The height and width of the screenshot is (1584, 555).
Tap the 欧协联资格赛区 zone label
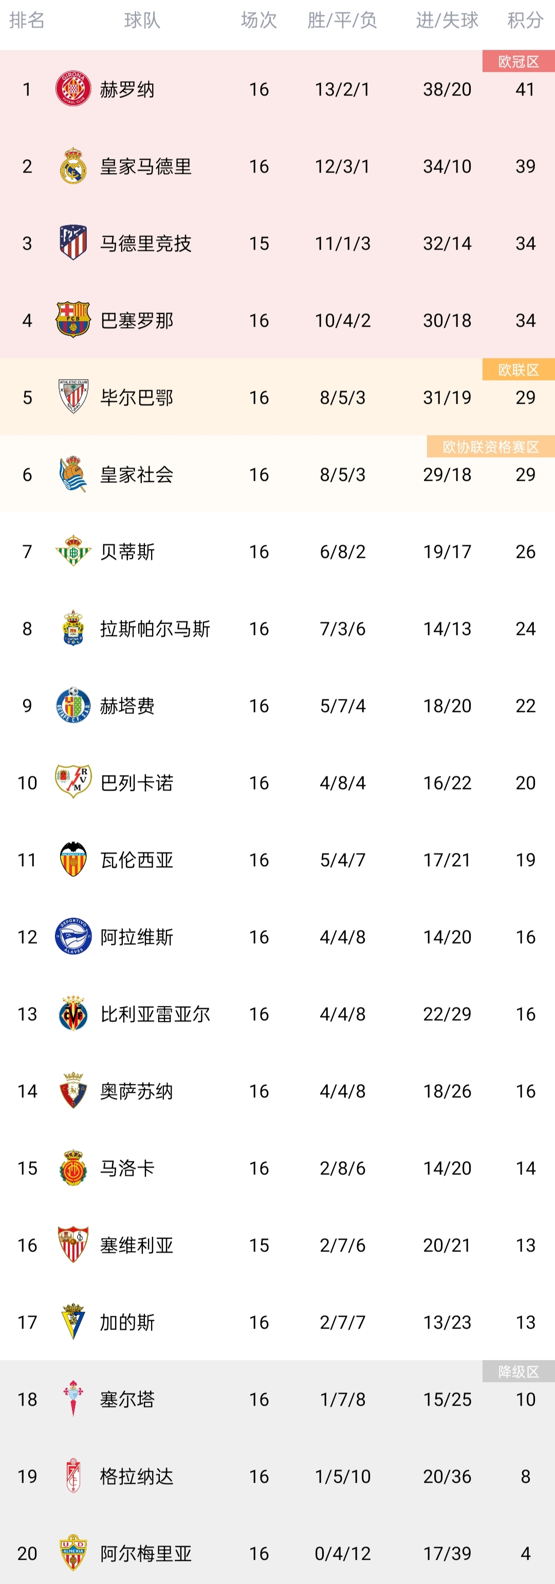click(x=491, y=447)
